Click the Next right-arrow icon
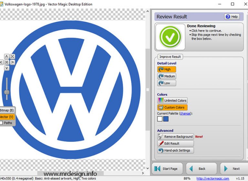 [226, 169]
